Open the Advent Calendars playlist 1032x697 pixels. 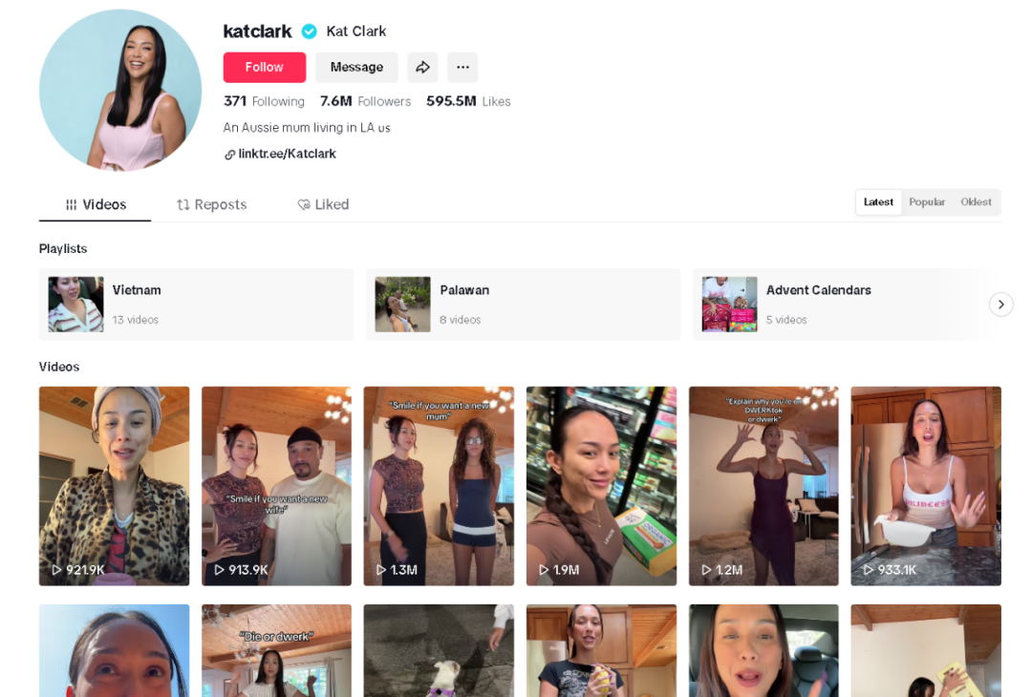tap(846, 304)
